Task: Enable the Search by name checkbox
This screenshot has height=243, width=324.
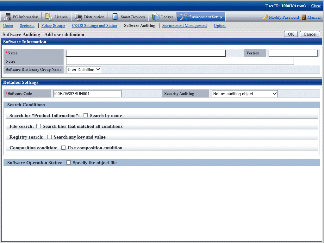Action: coord(86,115)
